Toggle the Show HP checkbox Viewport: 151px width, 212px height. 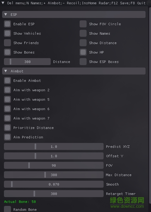(x=83, y=52)
